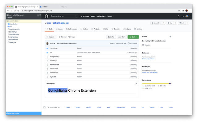Viewport: 198px width, 123px height.
Task: Open the Wiki tab
Action: point(105,29)
